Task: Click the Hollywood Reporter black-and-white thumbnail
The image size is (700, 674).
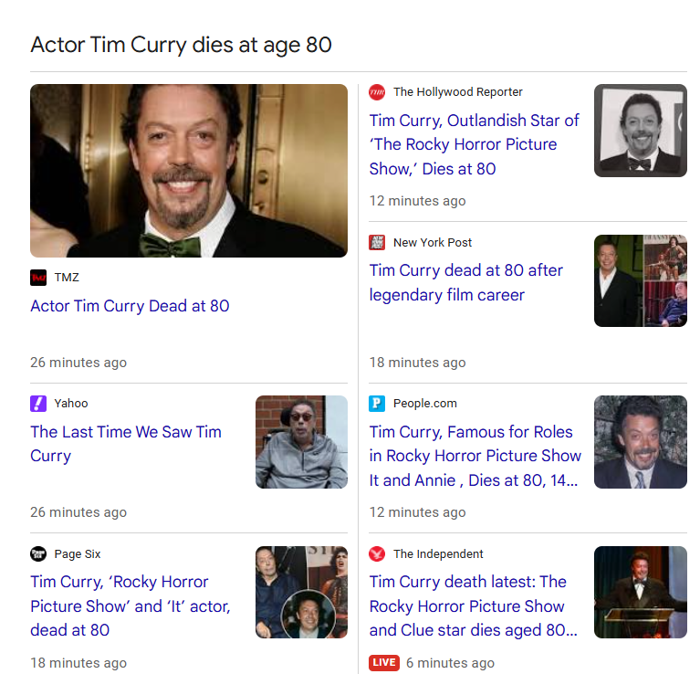Action: 640,131
